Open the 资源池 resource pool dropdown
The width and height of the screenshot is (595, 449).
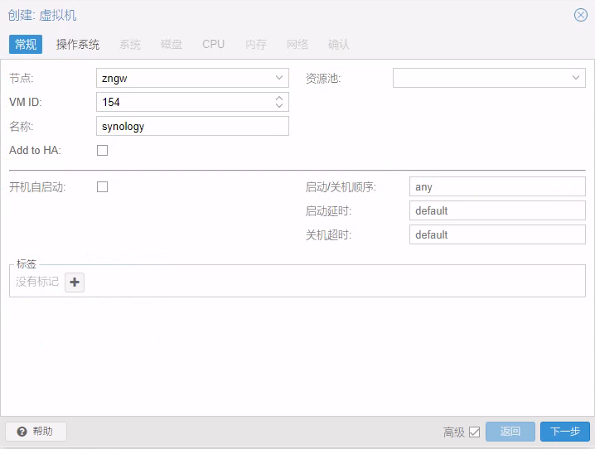pos(576,78)
